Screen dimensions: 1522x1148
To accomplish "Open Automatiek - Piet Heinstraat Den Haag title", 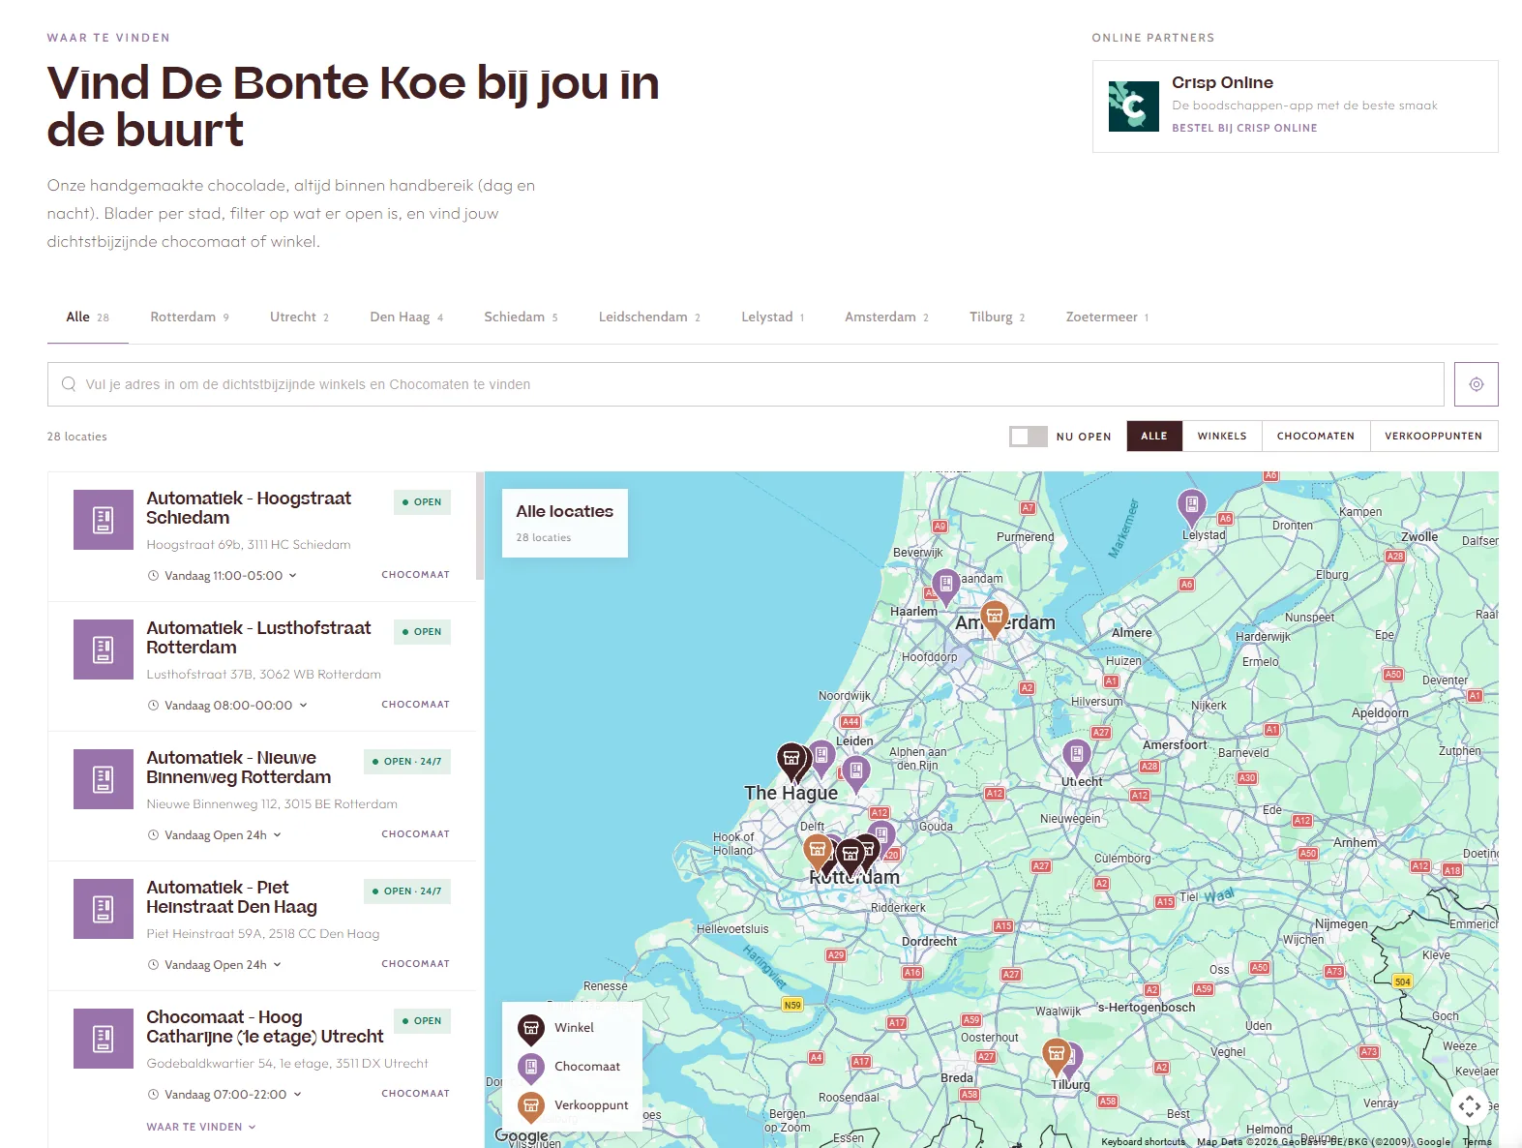I will coord(231,897).
